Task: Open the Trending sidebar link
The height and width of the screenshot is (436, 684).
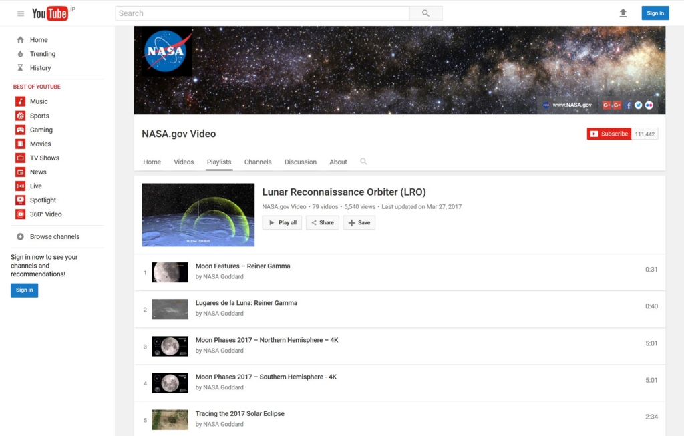Action: pyautogui.click(x=43, y=54)
